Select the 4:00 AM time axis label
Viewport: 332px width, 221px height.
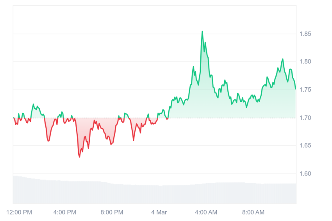click(x=206, y=212)
